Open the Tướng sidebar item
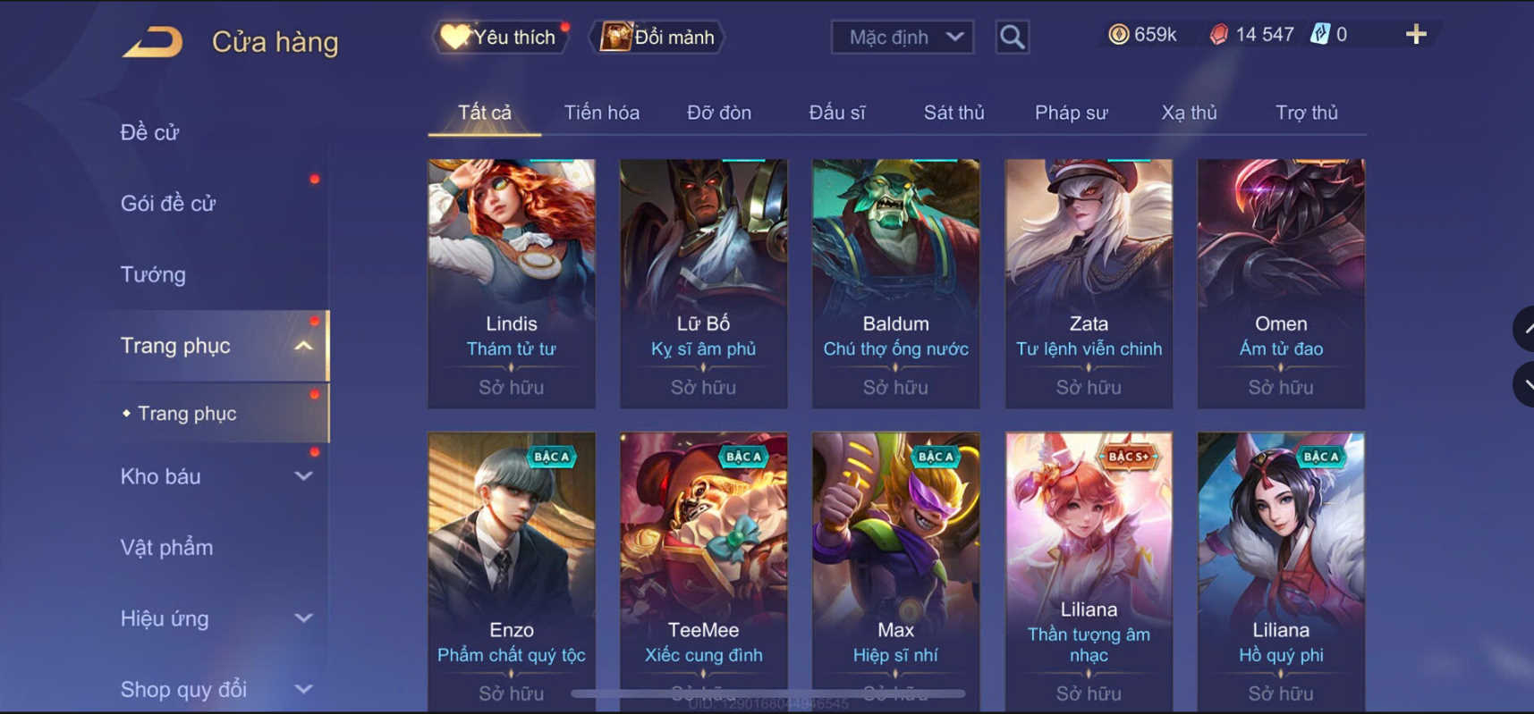Screen dimensions: 1534x714 point(153,274)
